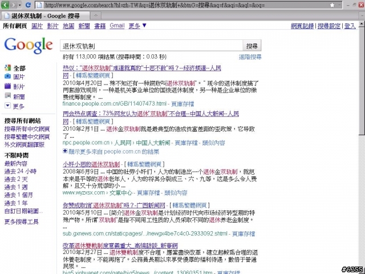Image resolution: width=365 pixels, height=274 pixels.
Task: Select 搜尋繁體中文網頁 in the sidebar
Action: pos(27,137)
